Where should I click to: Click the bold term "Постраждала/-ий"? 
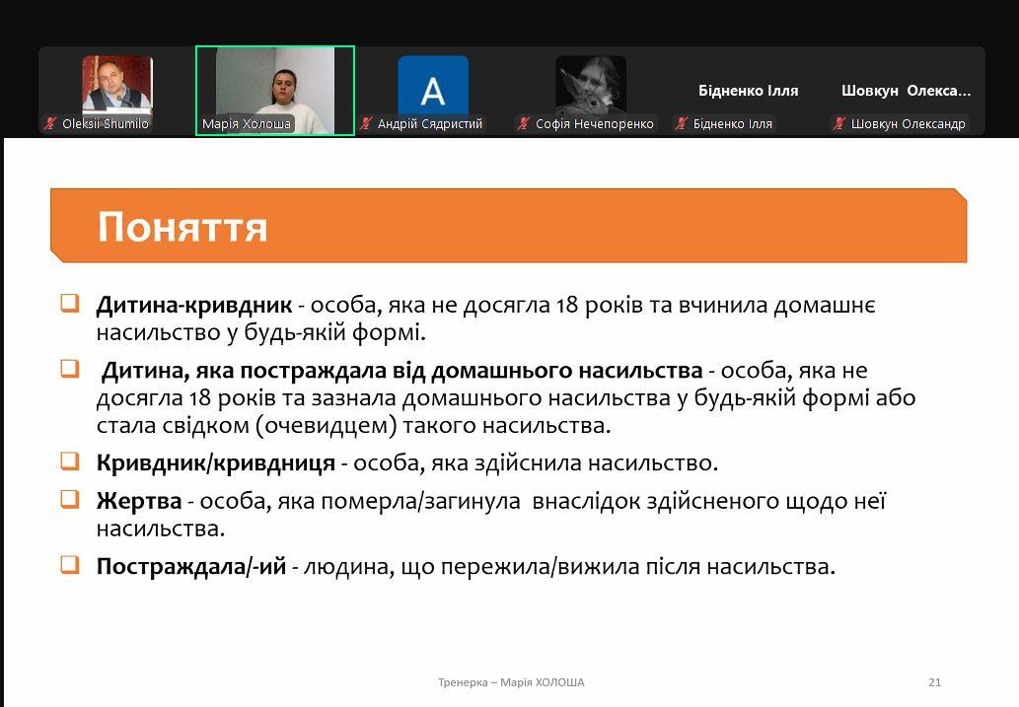point(190,567)
